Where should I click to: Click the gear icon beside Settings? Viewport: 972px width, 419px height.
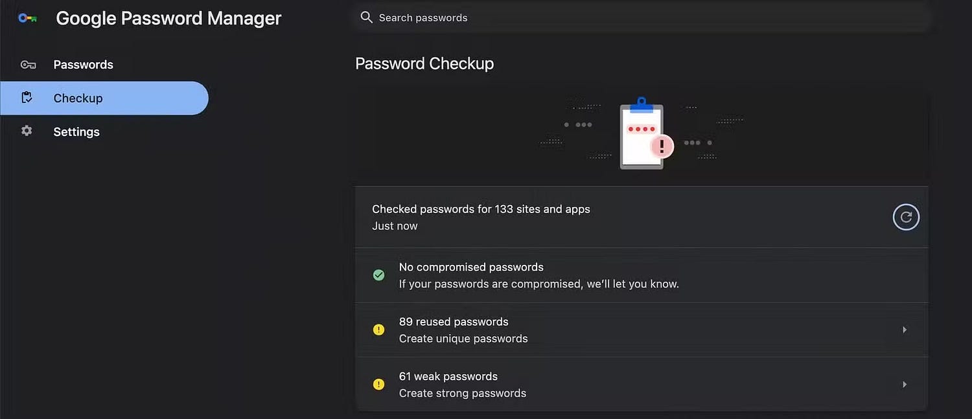(x=27, y=131)
